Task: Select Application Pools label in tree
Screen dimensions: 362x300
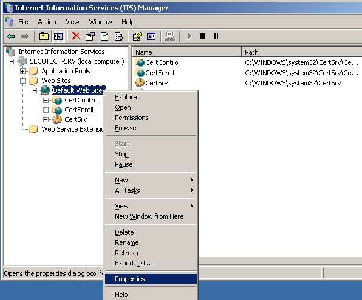Action: pyautogui.click(x=66, y=71)
